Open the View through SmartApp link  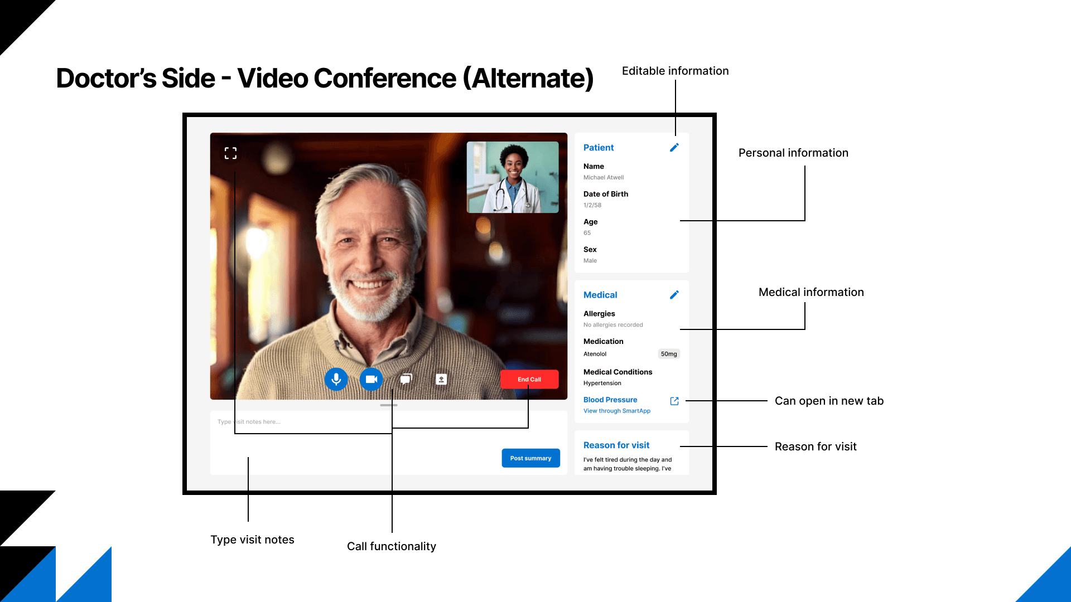click(x=616, y=411)
